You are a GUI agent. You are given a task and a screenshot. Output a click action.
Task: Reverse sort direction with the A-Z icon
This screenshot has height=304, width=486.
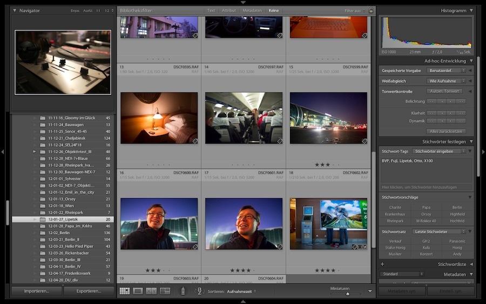coord(198,291)
